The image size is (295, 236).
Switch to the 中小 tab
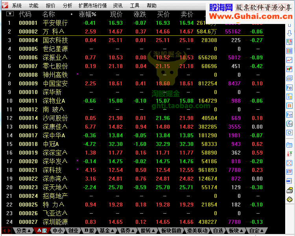coord(57,230)
